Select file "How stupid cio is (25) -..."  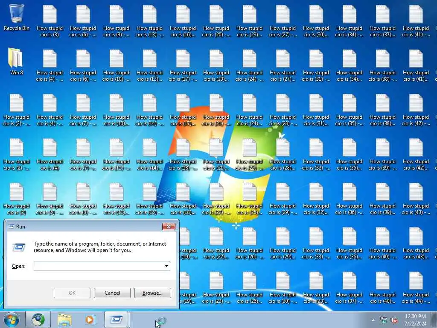pyautogui.click(x=249, y=155)
